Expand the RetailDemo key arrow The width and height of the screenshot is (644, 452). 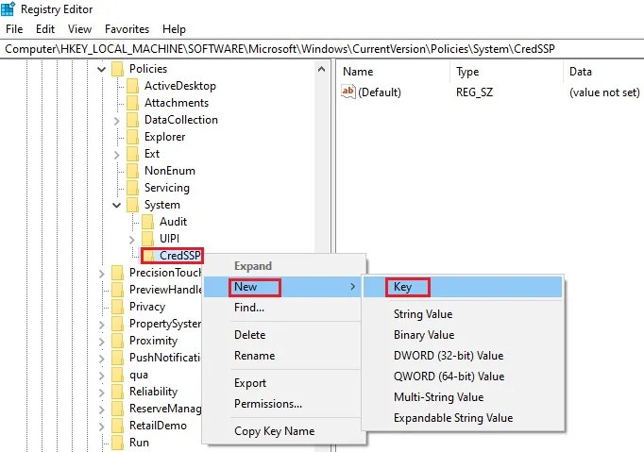(101, 427)
